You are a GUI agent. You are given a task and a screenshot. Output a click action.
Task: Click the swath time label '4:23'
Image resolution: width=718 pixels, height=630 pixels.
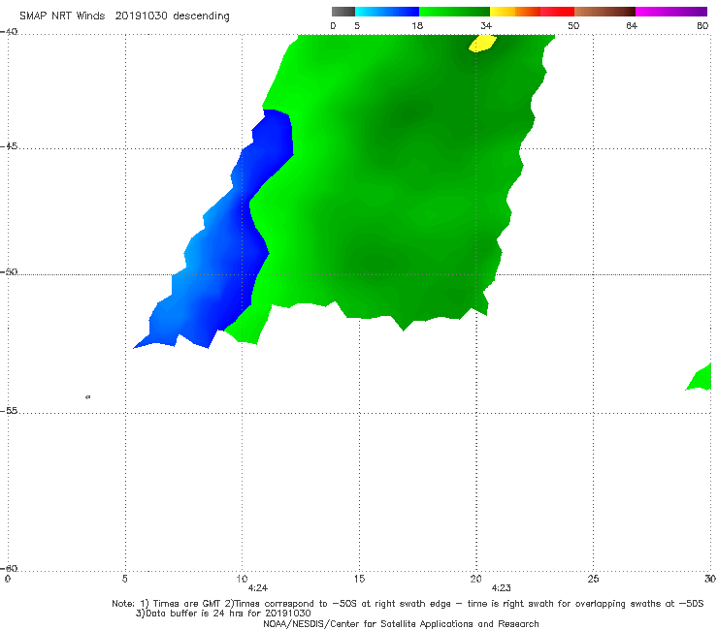coord(501,588)
